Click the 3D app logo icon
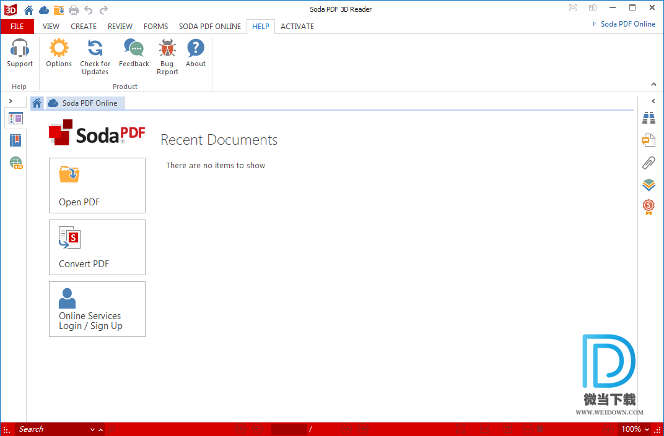Image resolution: width=664 pixels, height=436 pixels. tap(11, 9)
